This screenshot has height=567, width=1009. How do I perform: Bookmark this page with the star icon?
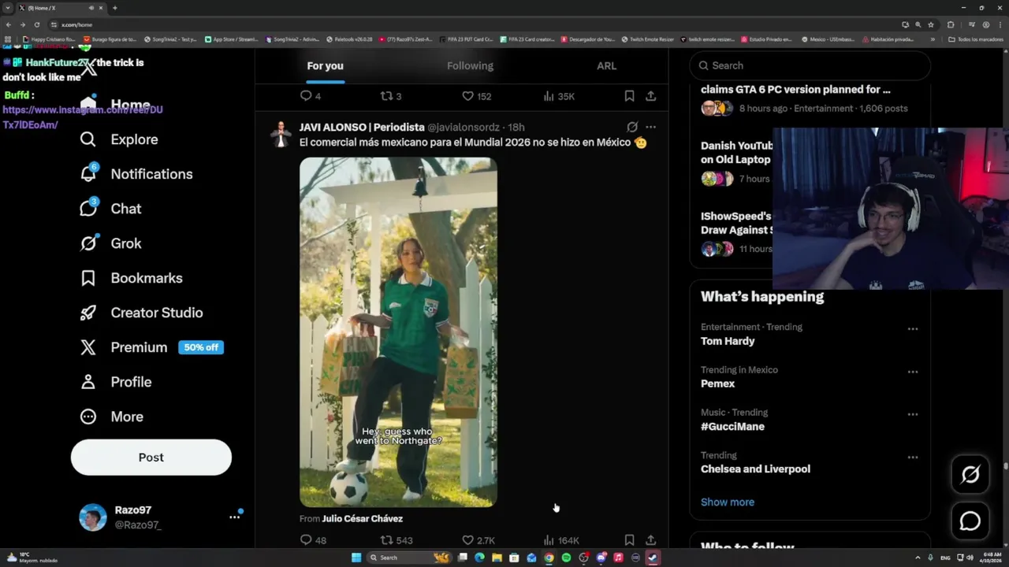coord(930,24)
